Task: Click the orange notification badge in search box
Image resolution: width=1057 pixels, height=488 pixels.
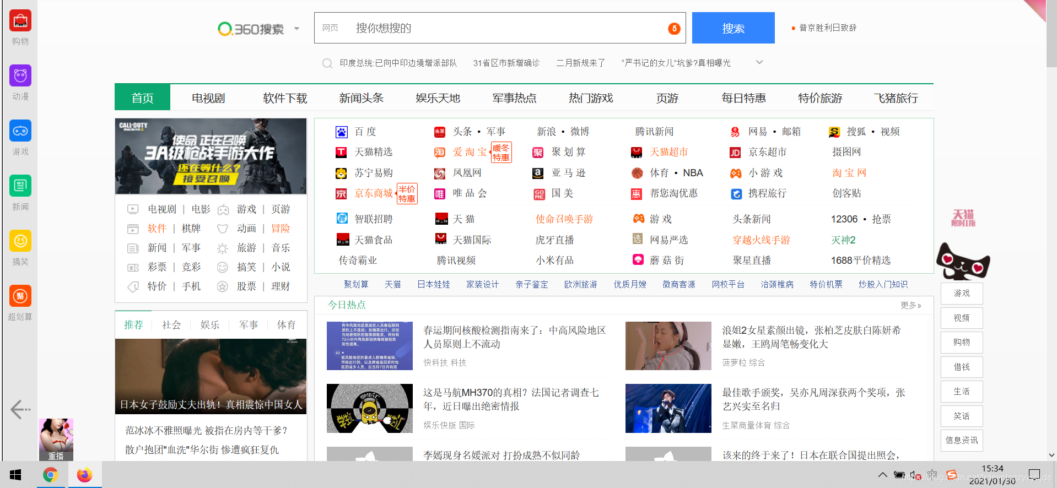Action: (674, 29)
